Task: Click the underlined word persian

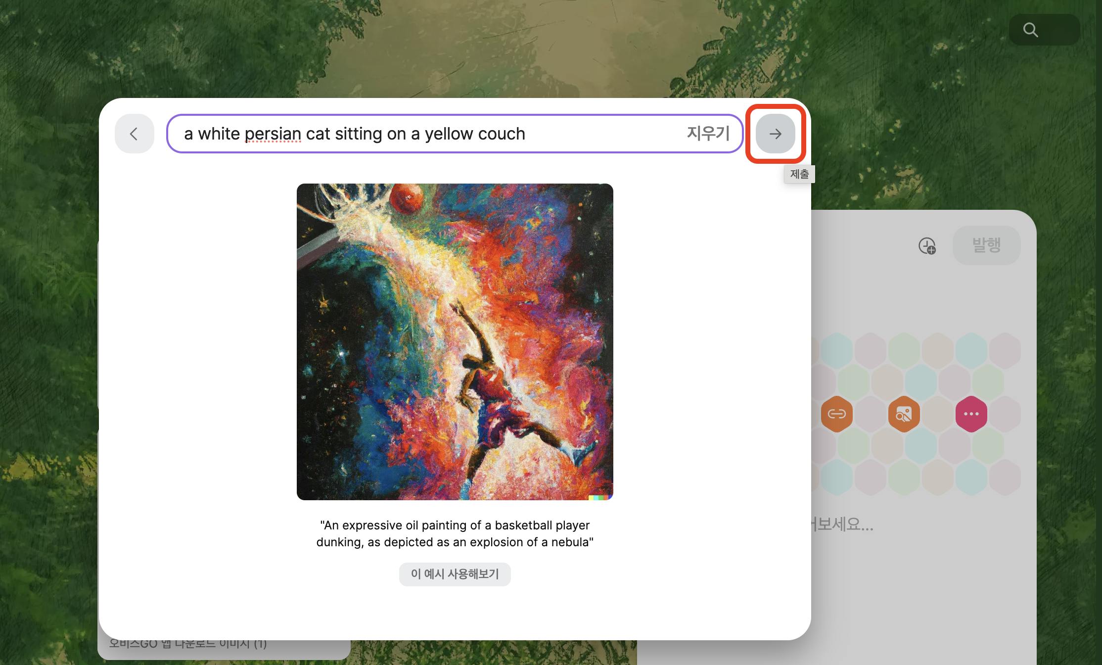Action: [273, 134]
